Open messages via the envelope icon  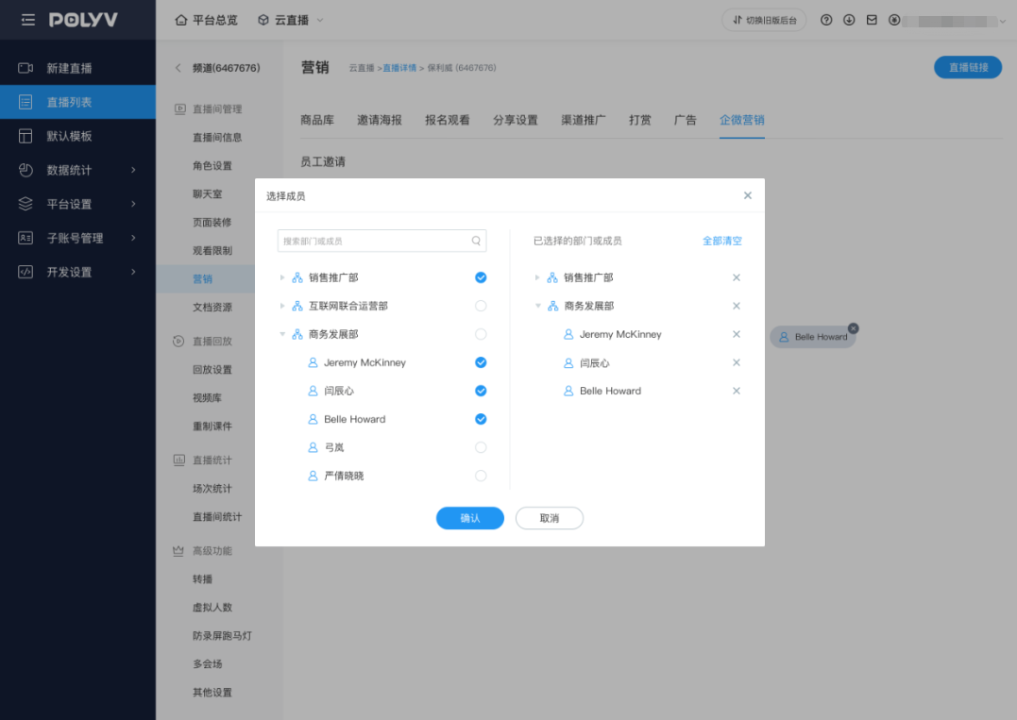click(x=873, y=19)
